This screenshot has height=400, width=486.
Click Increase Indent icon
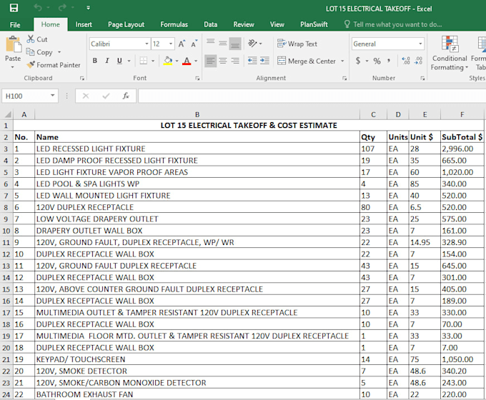click(264, 61)
